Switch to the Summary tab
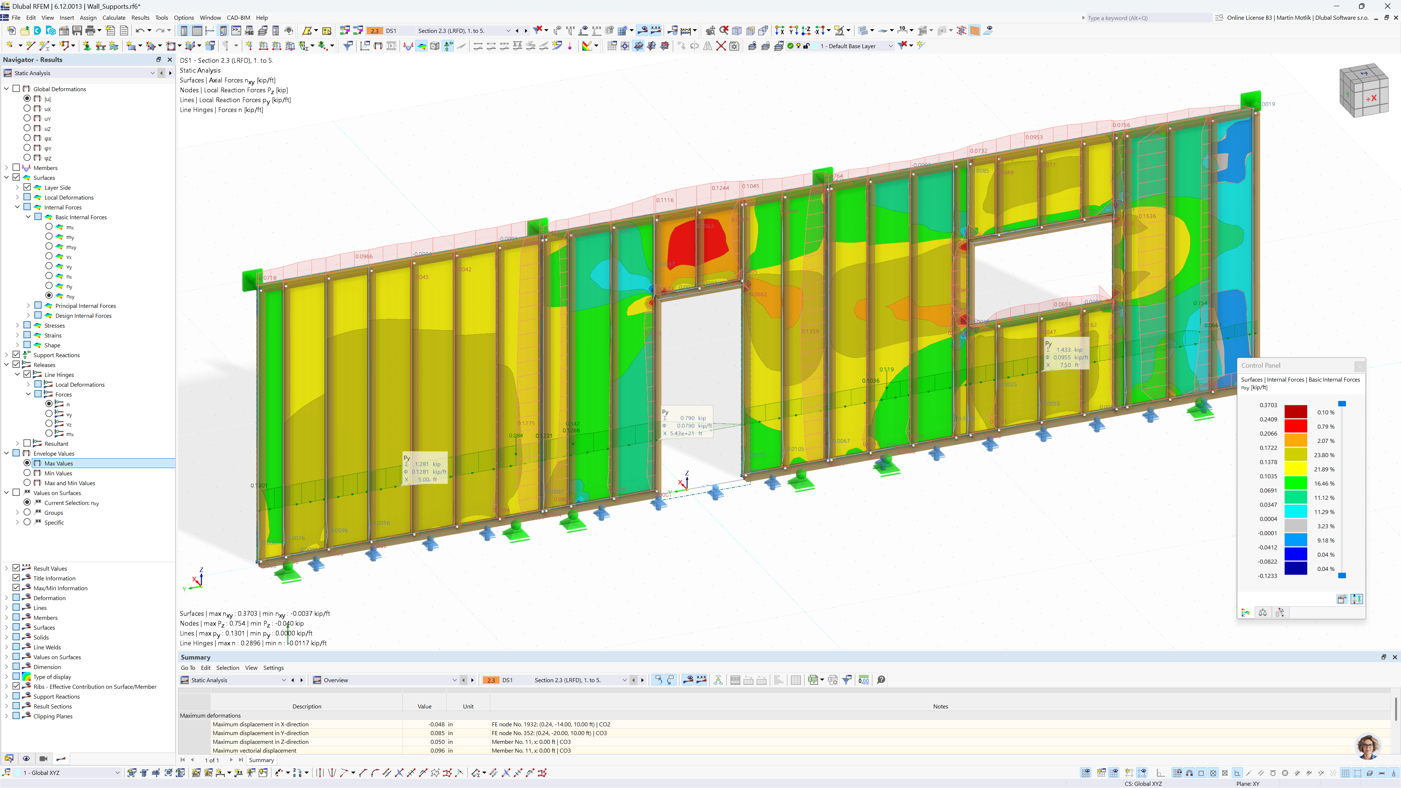1401x788 pixels. (261, 760)
